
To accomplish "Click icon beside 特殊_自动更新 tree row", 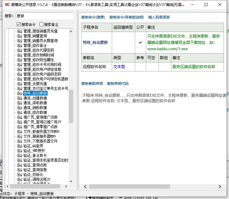I will click(20, 93).
